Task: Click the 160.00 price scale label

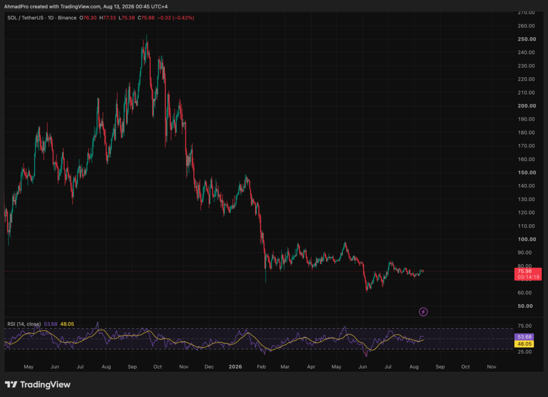Action: (x=527, y=159)
